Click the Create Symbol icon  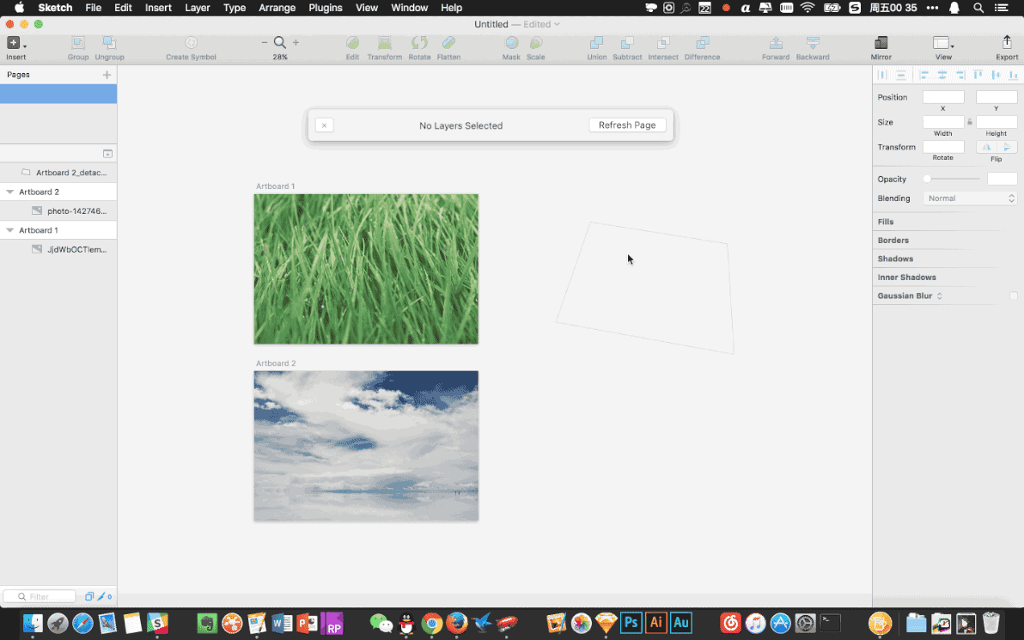pos(191,43)
